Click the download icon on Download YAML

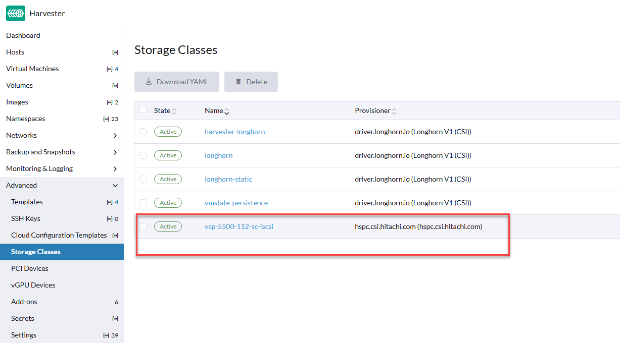149,82
